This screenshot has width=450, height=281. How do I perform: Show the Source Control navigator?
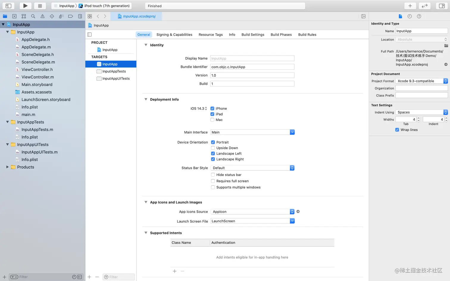pos(14,16)
